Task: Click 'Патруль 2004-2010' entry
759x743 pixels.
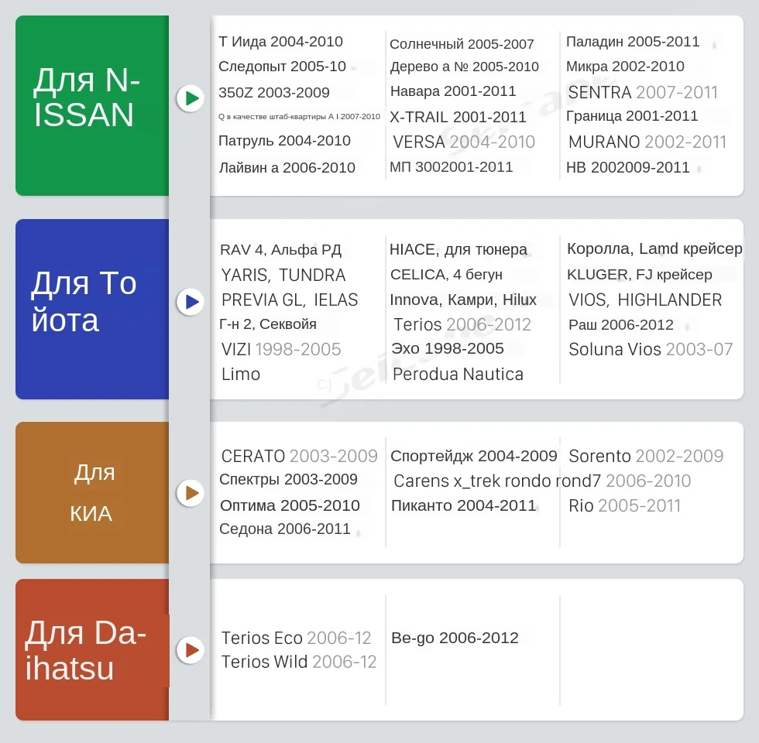Action: 285,141
